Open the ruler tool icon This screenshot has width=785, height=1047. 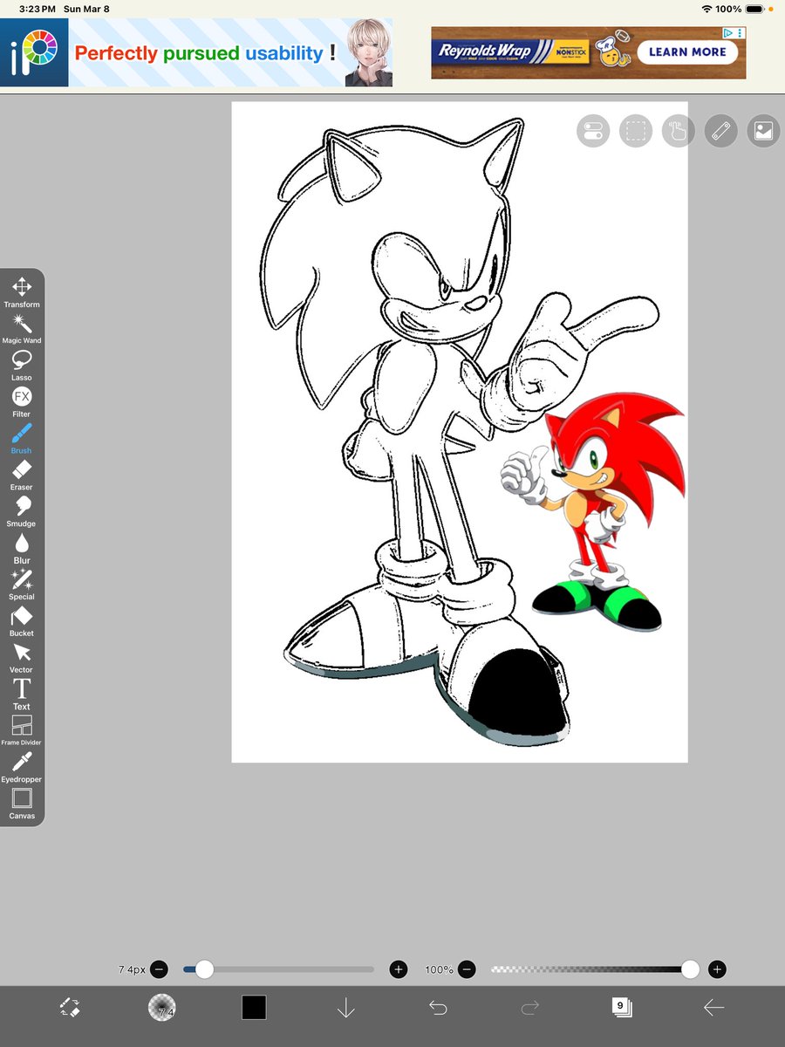[x=721, y=132]
